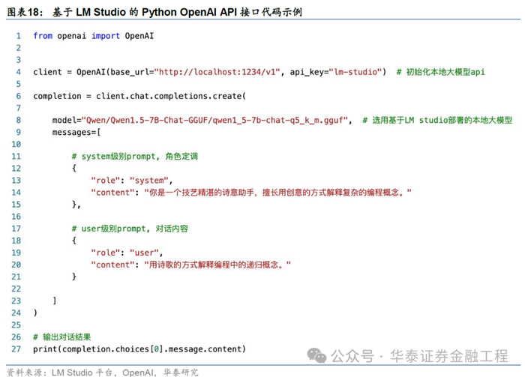Click line number 7 in the gutter
Viewport: 525px width, 377px height.
tap(19, 108)
